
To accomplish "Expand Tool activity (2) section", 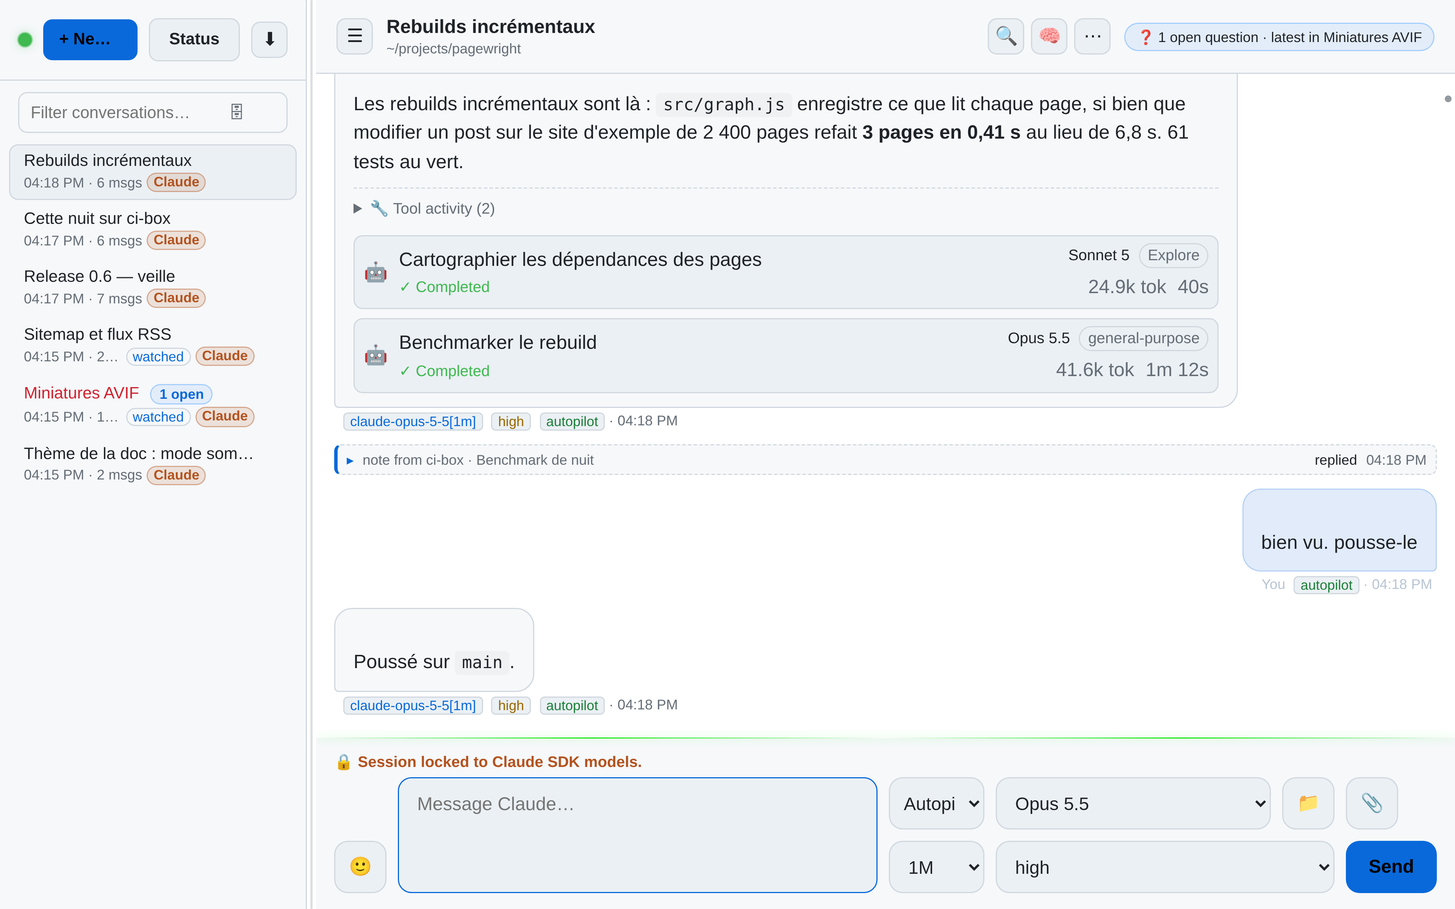I will click(424, 209).
